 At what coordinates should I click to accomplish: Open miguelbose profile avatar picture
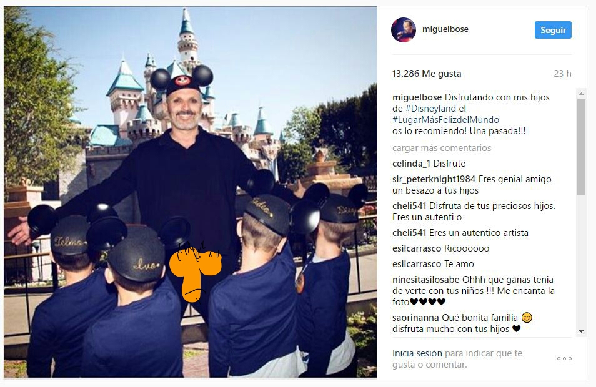click(x=404, y=29)
